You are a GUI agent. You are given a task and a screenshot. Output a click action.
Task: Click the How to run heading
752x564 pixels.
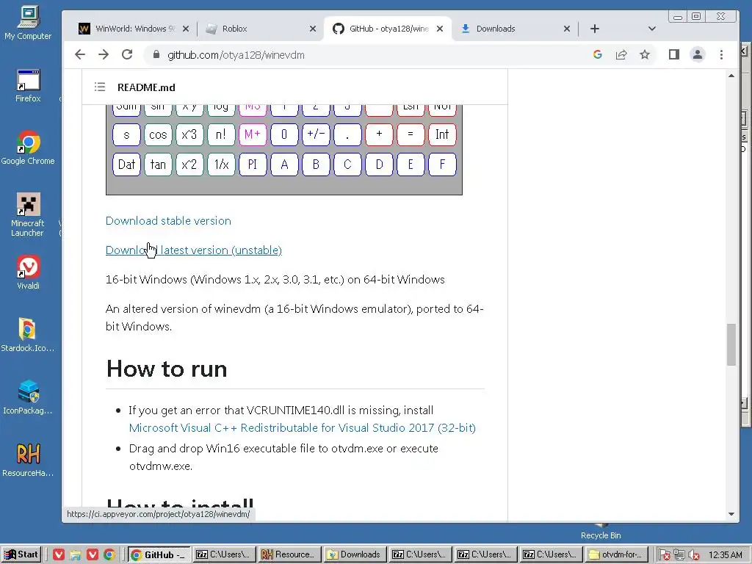click(x=167, y=369)
